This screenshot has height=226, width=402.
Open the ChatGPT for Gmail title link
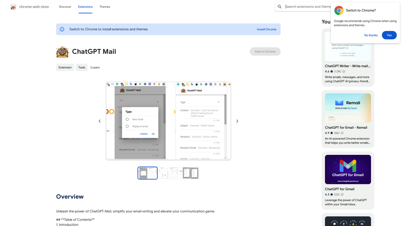click(x=340, y=189)
